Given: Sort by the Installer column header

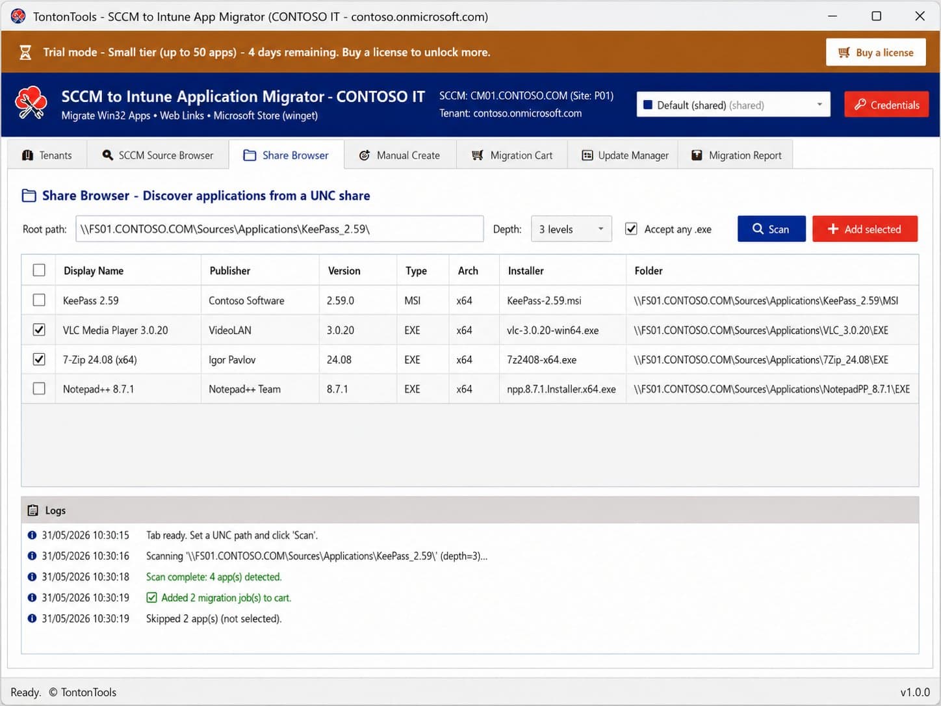Looking at the screenshot, I should [x=563, y=270].
